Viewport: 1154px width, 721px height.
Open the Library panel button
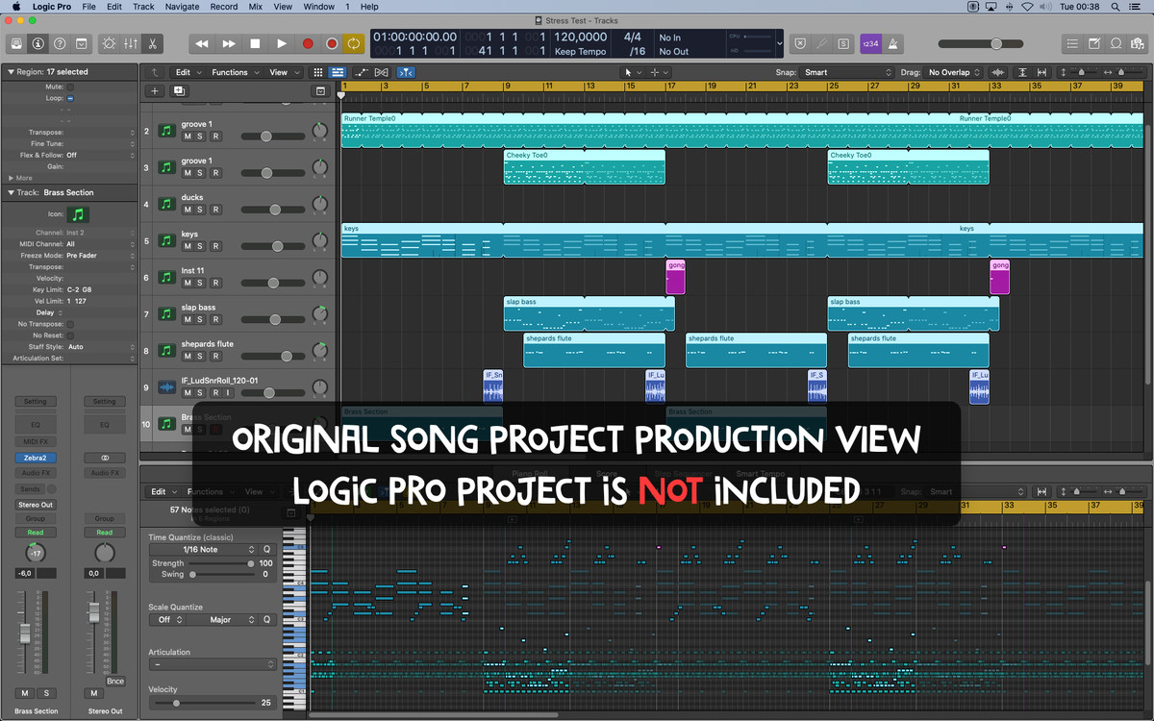(16, 43)
